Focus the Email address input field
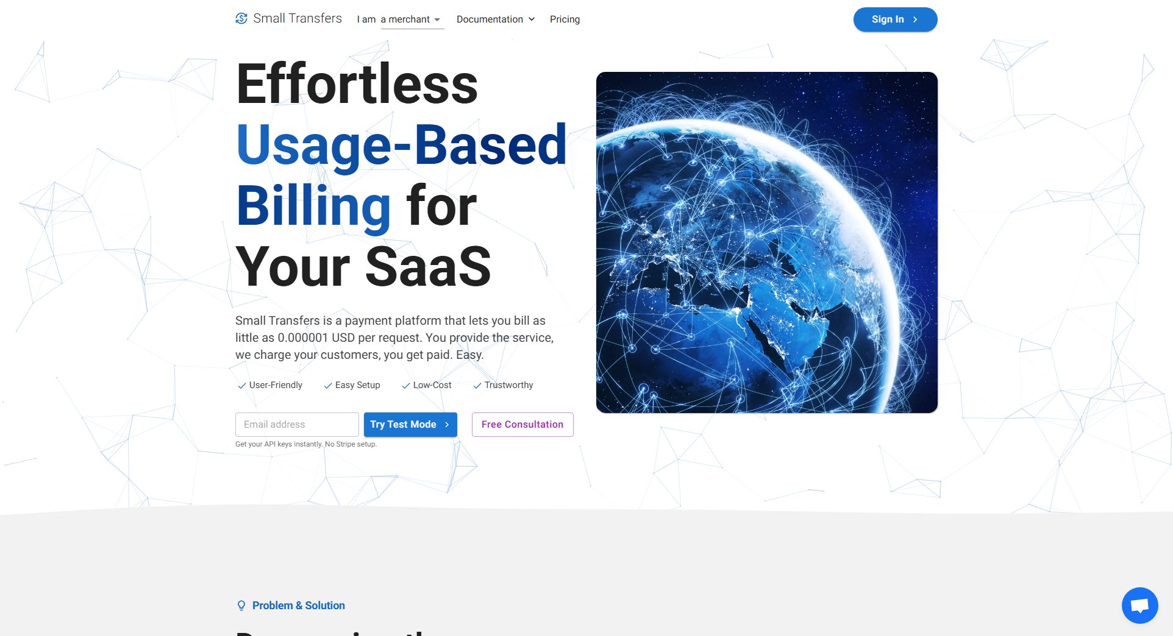 click(297, 425)
